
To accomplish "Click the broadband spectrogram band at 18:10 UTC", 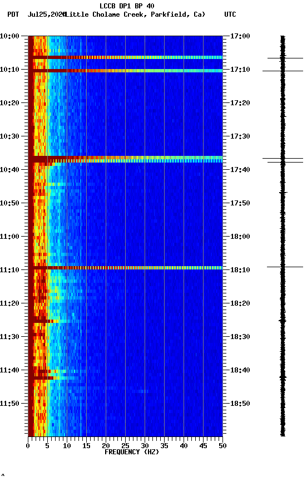I will (125, 268).
